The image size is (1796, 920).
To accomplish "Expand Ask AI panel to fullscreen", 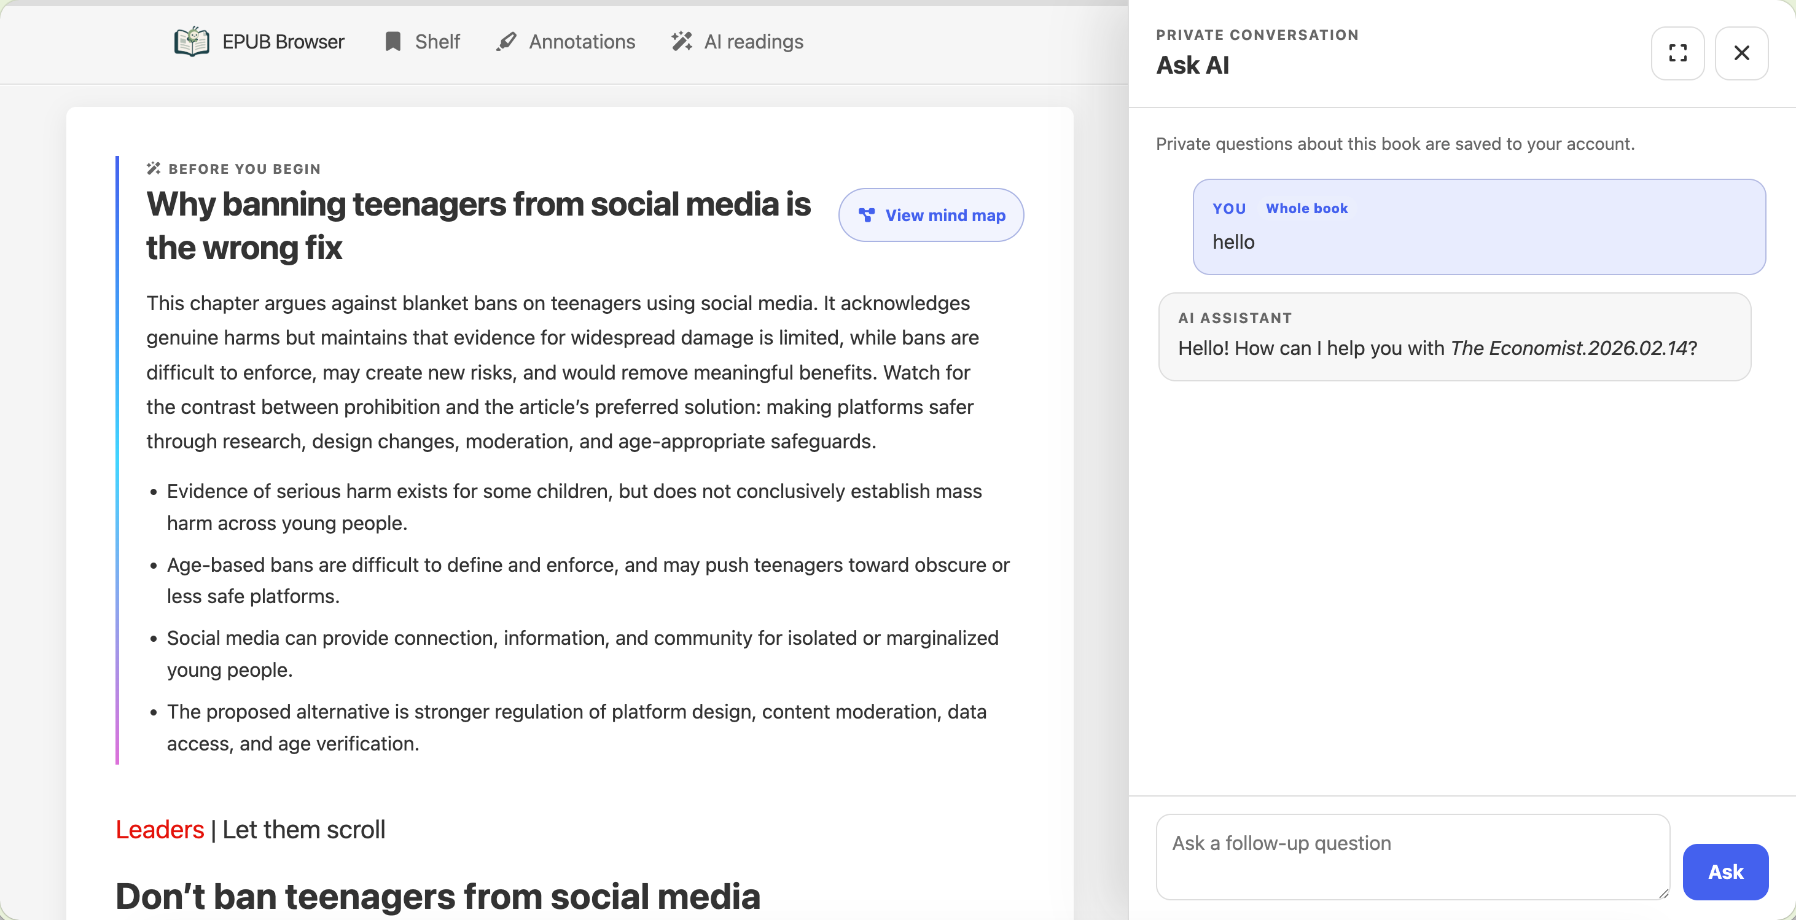I will [x=1677, y=53].
